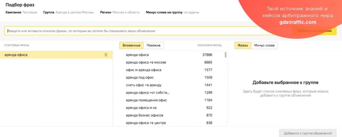
Task: Click the impressions count 870
Action: click(209, 115)
